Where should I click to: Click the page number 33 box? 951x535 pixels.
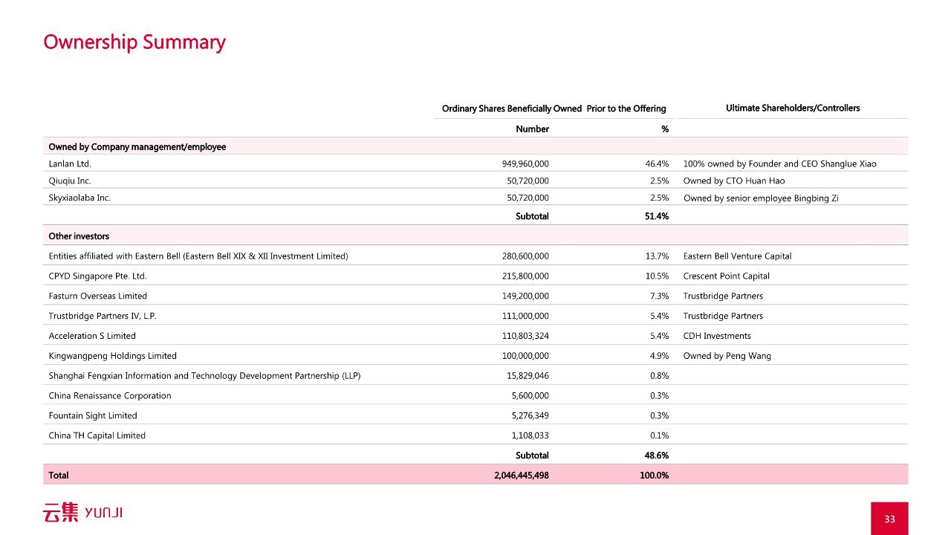click(x=890, y=519)
